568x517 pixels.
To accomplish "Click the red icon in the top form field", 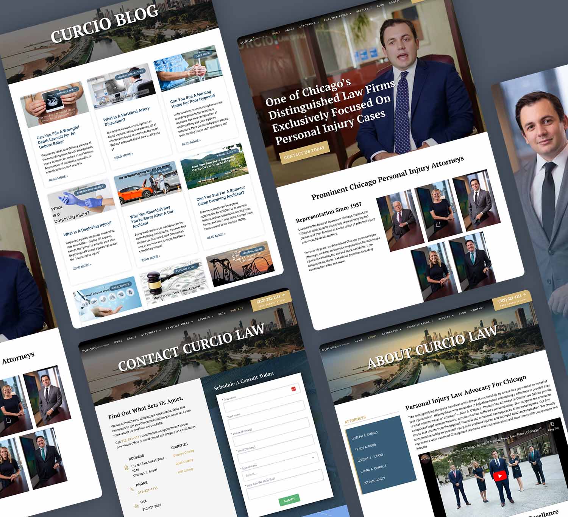I will 293,389.
